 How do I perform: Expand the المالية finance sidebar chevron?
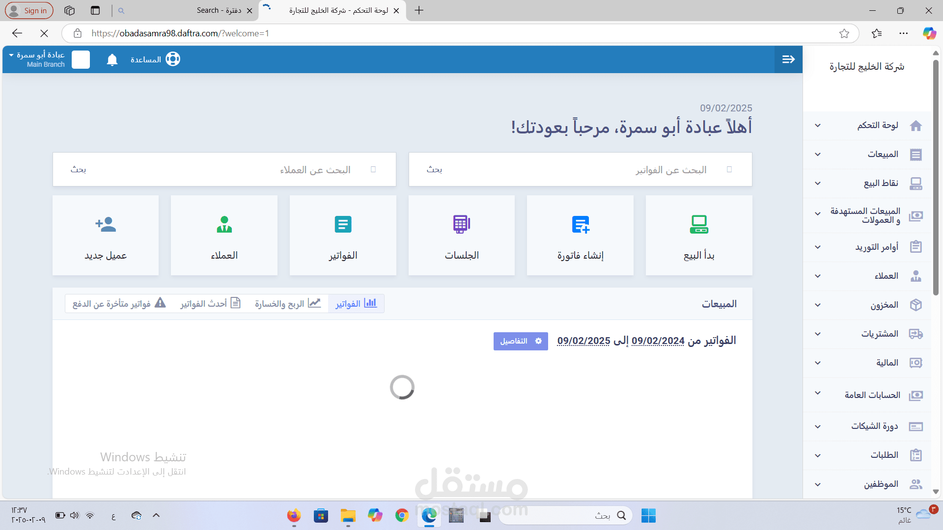(818, 363)
